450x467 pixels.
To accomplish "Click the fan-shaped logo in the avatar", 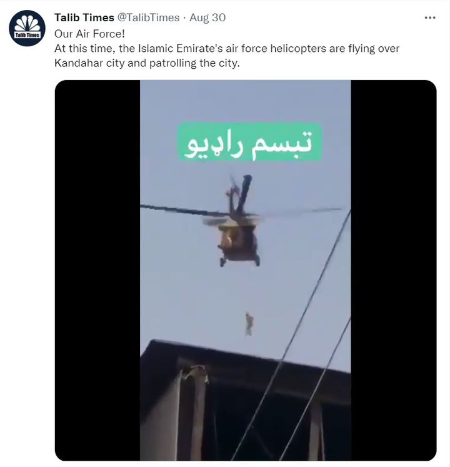I will 27,23.
